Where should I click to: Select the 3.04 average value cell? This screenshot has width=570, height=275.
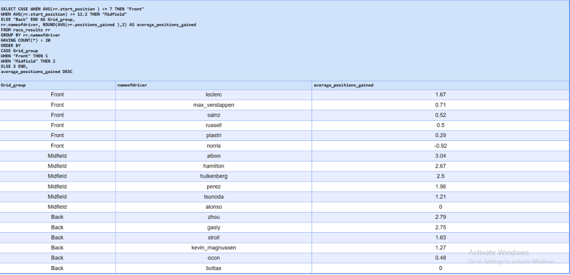pos(440,155)
